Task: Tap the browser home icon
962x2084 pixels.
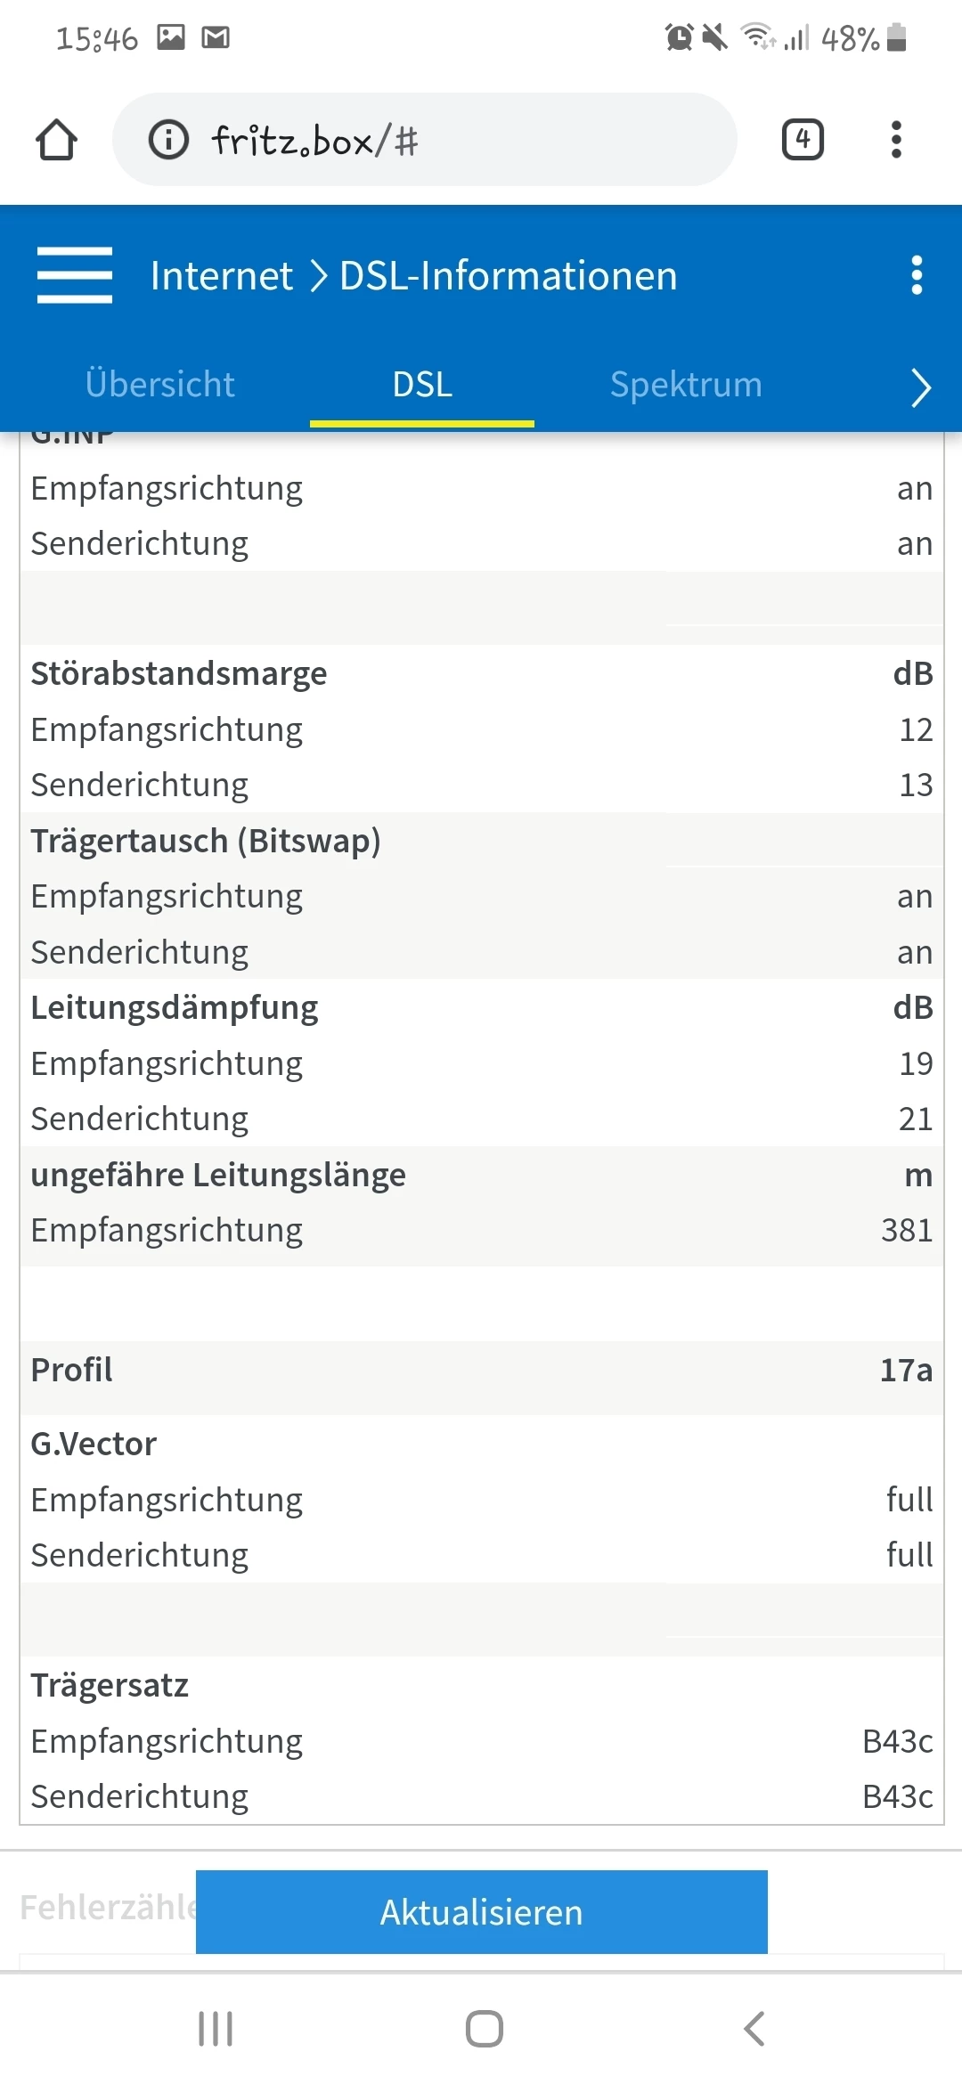Action: (56, 140)
